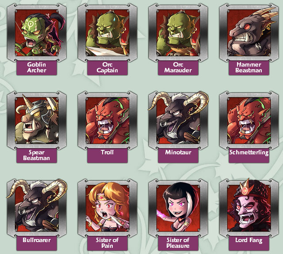Pick the Troll character portrait

(x=107, y=120)
